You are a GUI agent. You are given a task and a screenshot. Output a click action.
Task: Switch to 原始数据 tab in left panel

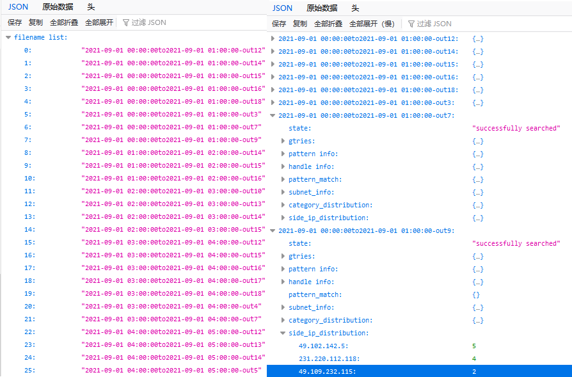click(57, 7)
